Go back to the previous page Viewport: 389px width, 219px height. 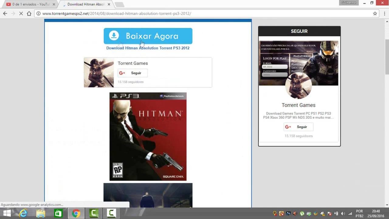tap(5, 13)
